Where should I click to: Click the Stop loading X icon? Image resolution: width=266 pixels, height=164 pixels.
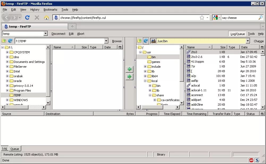pyautogui.click(x=37, y=18)
